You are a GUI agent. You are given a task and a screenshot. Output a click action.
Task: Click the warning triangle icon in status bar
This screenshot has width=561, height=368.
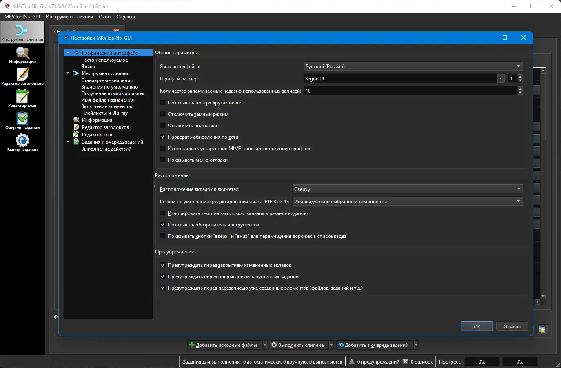point(352,361)
